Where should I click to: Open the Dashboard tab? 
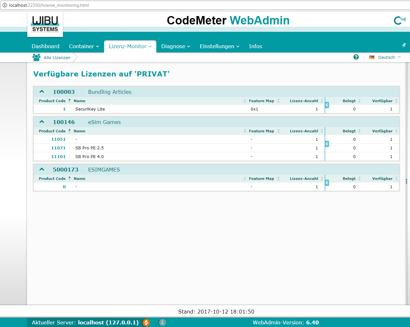pyautogui.click(x=46, y=46)
